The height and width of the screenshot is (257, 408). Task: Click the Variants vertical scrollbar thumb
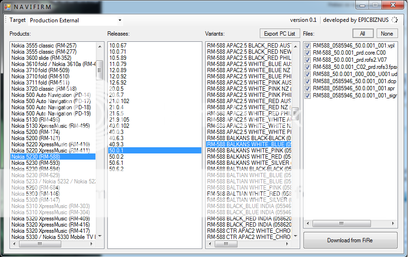click(x=295, y=114)
